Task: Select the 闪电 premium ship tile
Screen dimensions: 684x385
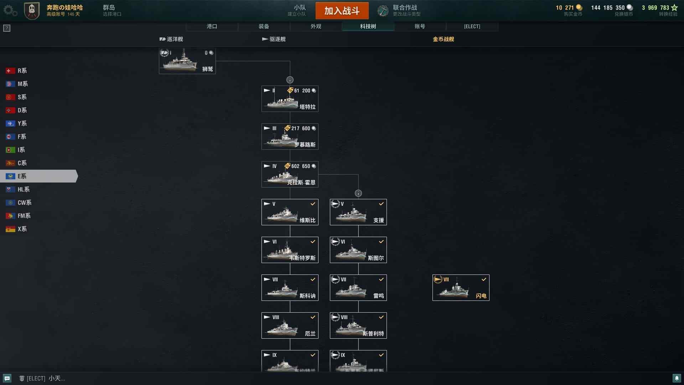Action: click(461, 288)
